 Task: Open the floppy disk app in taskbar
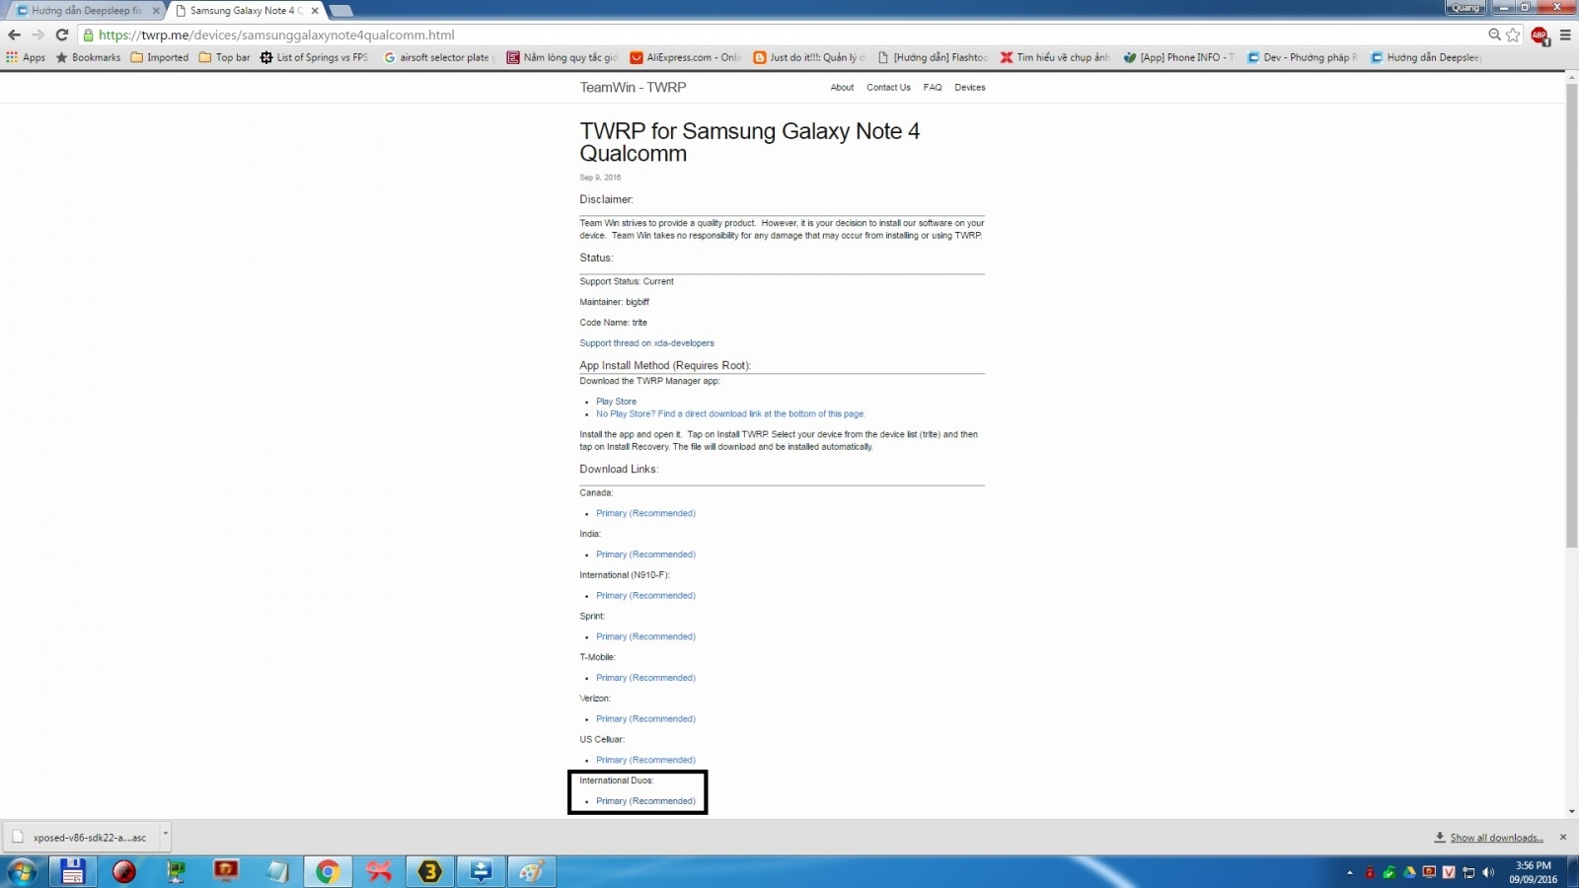coord(72,871)
